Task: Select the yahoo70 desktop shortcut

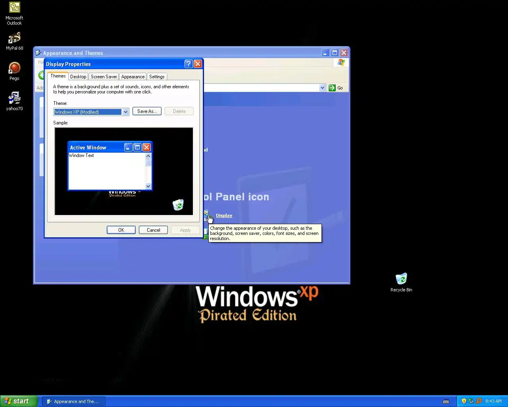Action: click(14, 101)
